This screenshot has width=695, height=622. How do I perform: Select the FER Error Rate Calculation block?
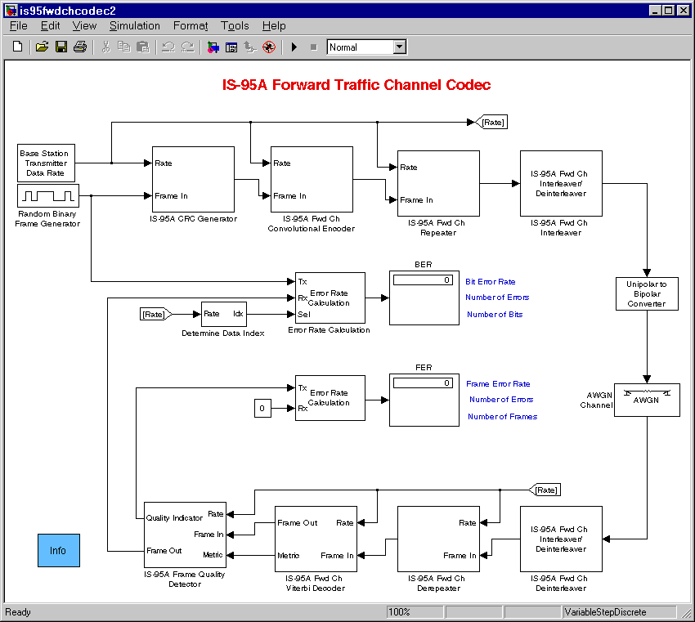[330, 398]
